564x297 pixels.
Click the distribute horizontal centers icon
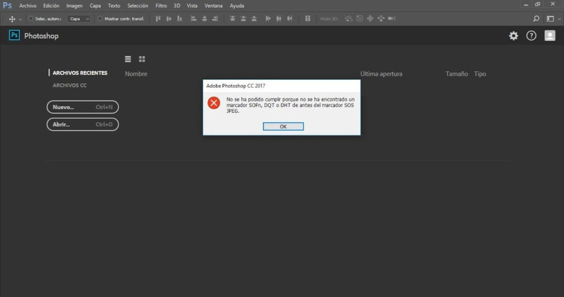(x=279, y=19)
